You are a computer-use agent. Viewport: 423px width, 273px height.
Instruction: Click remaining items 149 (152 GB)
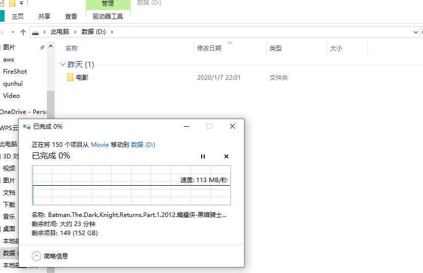click(79, 233)
